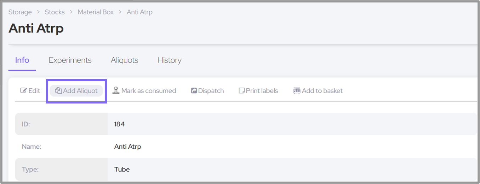The width and height of the screenshot is (480, 184).
Task: Click the Dispatch arrow icon
Action: click(x=194, y=91)
